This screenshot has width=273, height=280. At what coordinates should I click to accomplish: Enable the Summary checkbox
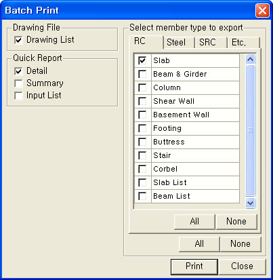tap(18, 83)
